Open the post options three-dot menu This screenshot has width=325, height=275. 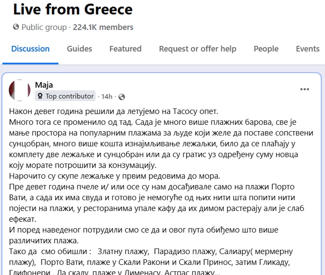coord(304,89)
